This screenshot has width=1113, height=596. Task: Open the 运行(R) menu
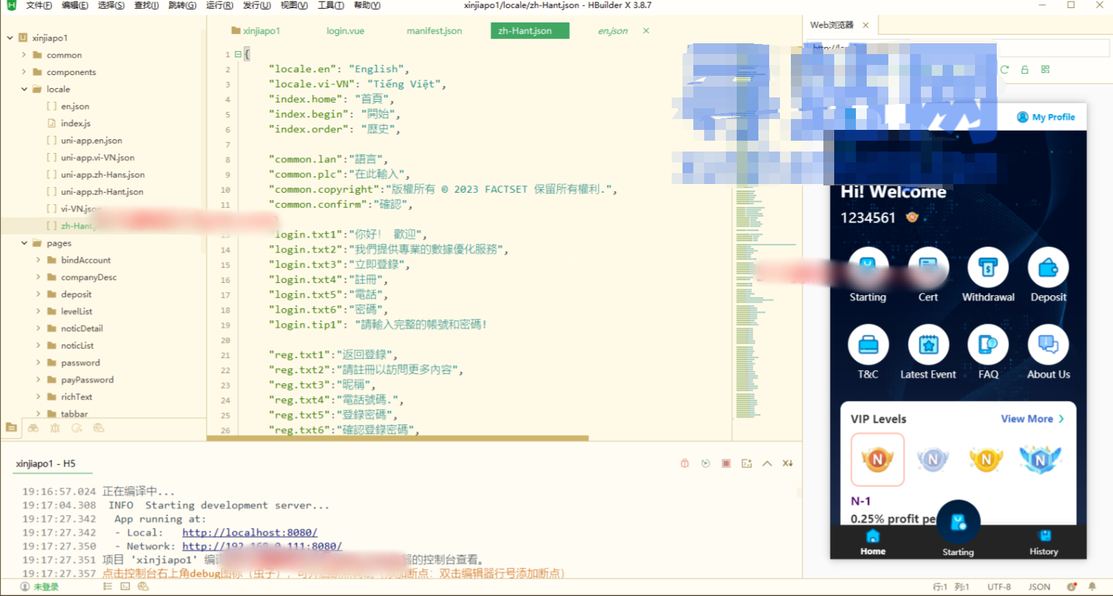click(220, 5)
